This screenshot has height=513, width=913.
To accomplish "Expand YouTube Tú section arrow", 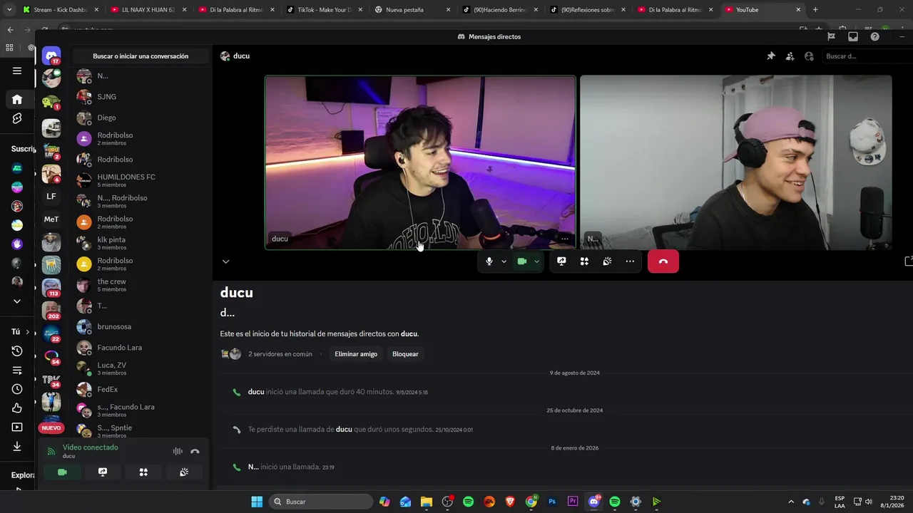I will [x=27, y=332].
